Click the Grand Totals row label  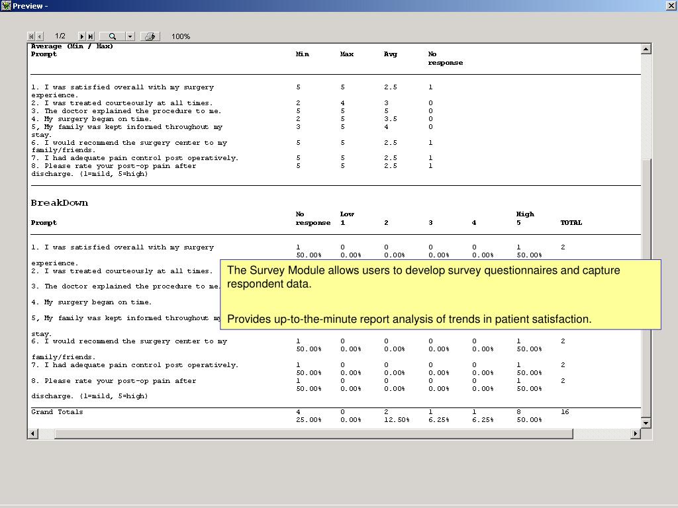pos(57,412)
